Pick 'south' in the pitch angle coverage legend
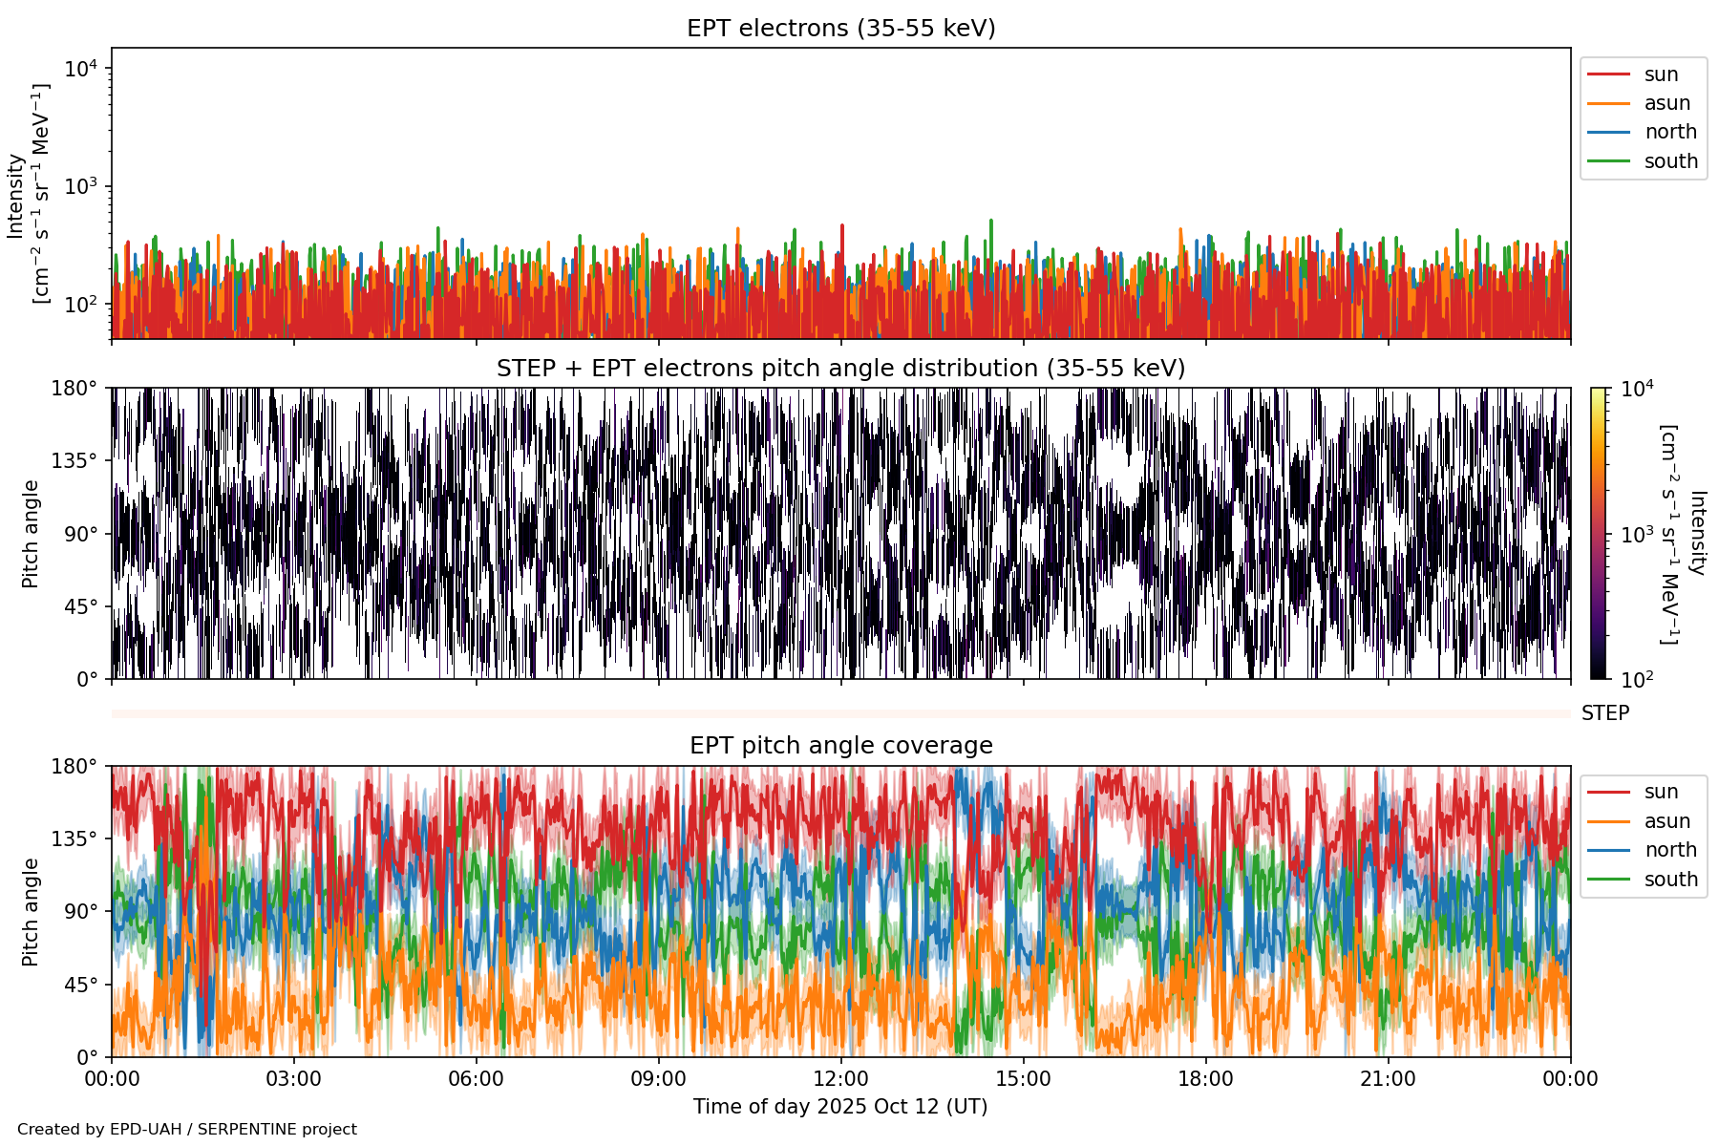The image size is (1719, 1146). pyautogui.click(x=1670, y=880)
